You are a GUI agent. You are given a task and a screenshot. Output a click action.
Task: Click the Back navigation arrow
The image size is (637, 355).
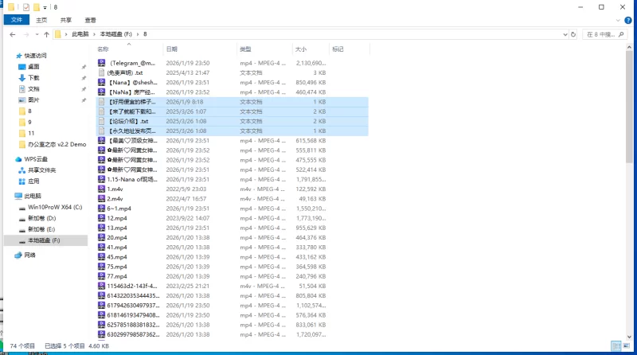pyautogui.click(x=12, y=34)
